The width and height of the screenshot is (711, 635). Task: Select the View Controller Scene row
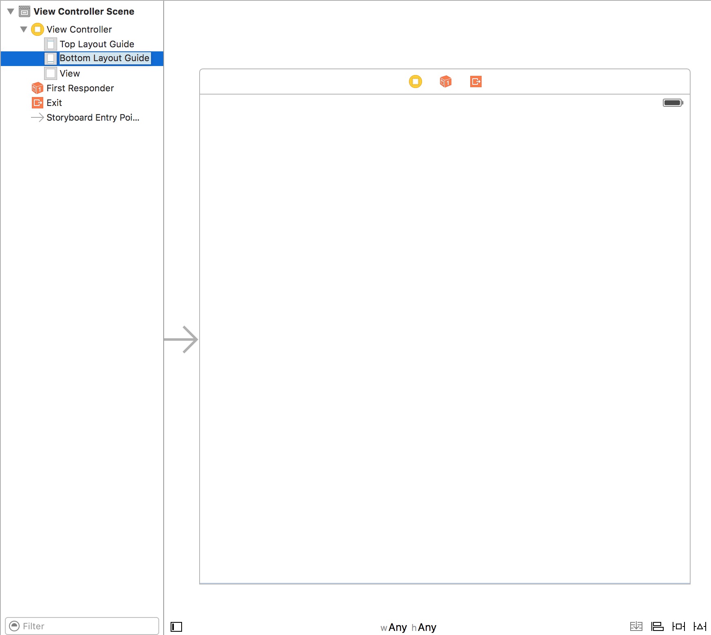pos(82,11)
